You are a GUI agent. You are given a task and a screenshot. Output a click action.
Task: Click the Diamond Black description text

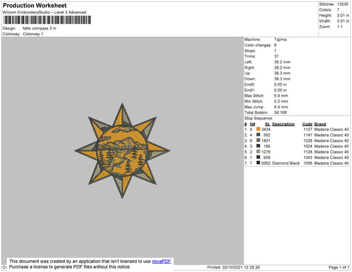(286, 163)
